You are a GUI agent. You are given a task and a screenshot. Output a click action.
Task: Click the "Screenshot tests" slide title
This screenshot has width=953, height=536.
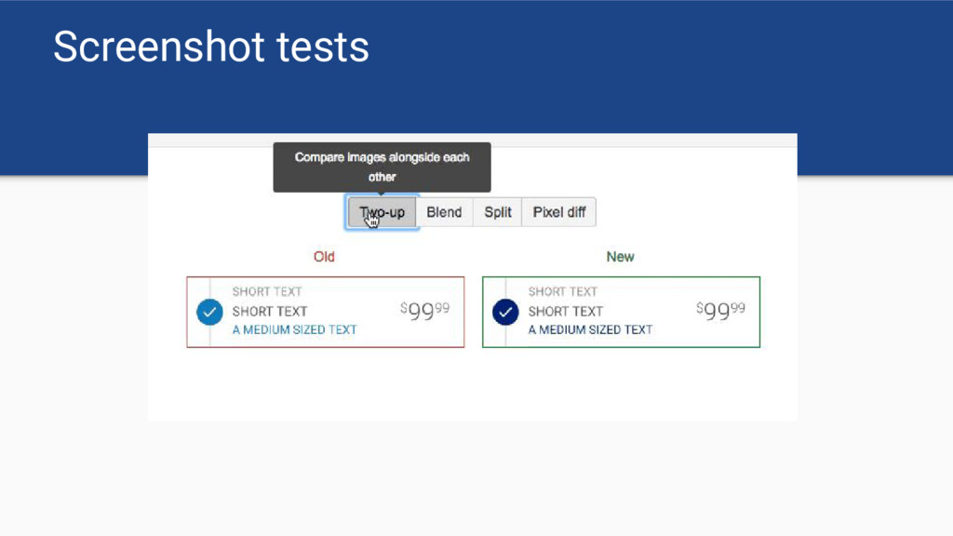pyautogui.click(x=211, y=47)
